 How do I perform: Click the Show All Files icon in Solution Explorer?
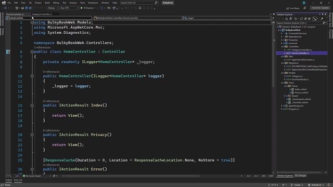(x=309, y=19)
